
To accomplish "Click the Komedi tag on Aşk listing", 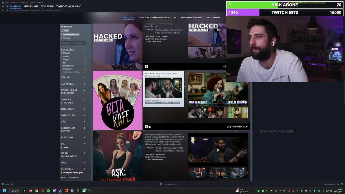I will 158,148.
